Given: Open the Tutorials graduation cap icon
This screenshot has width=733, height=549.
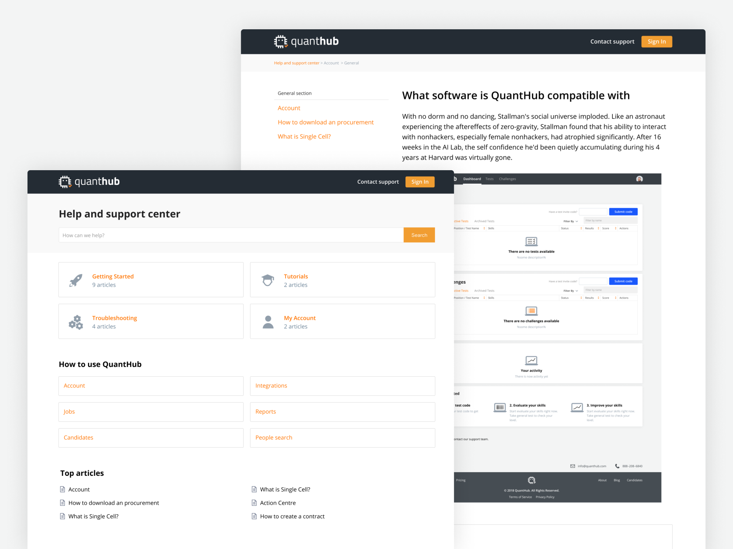Looking at the screenshot, I should 268,280.
